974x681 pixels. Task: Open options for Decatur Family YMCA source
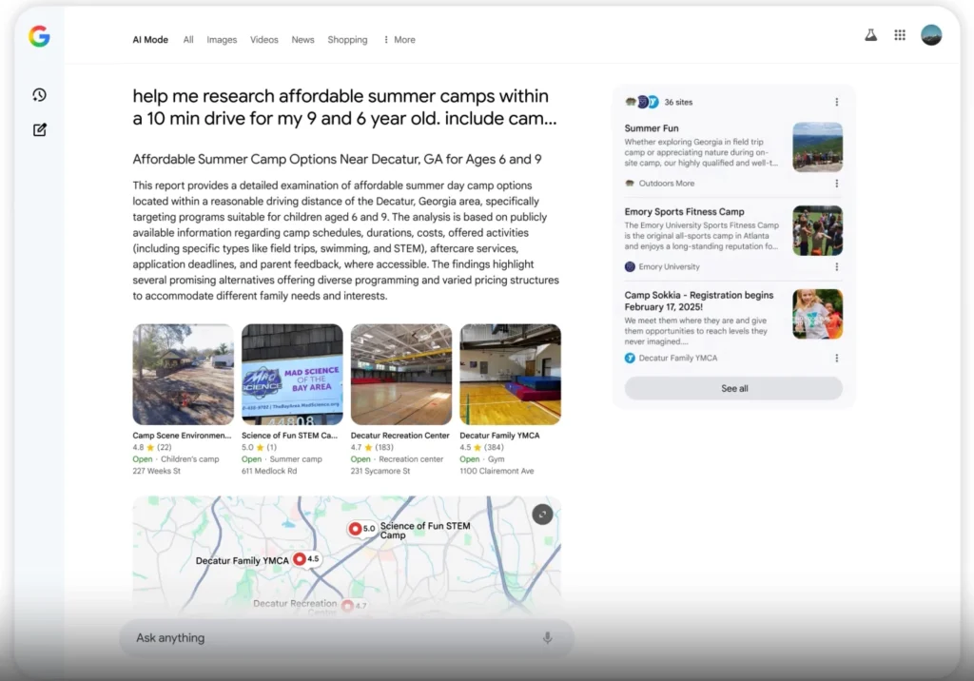coord(837,358)
